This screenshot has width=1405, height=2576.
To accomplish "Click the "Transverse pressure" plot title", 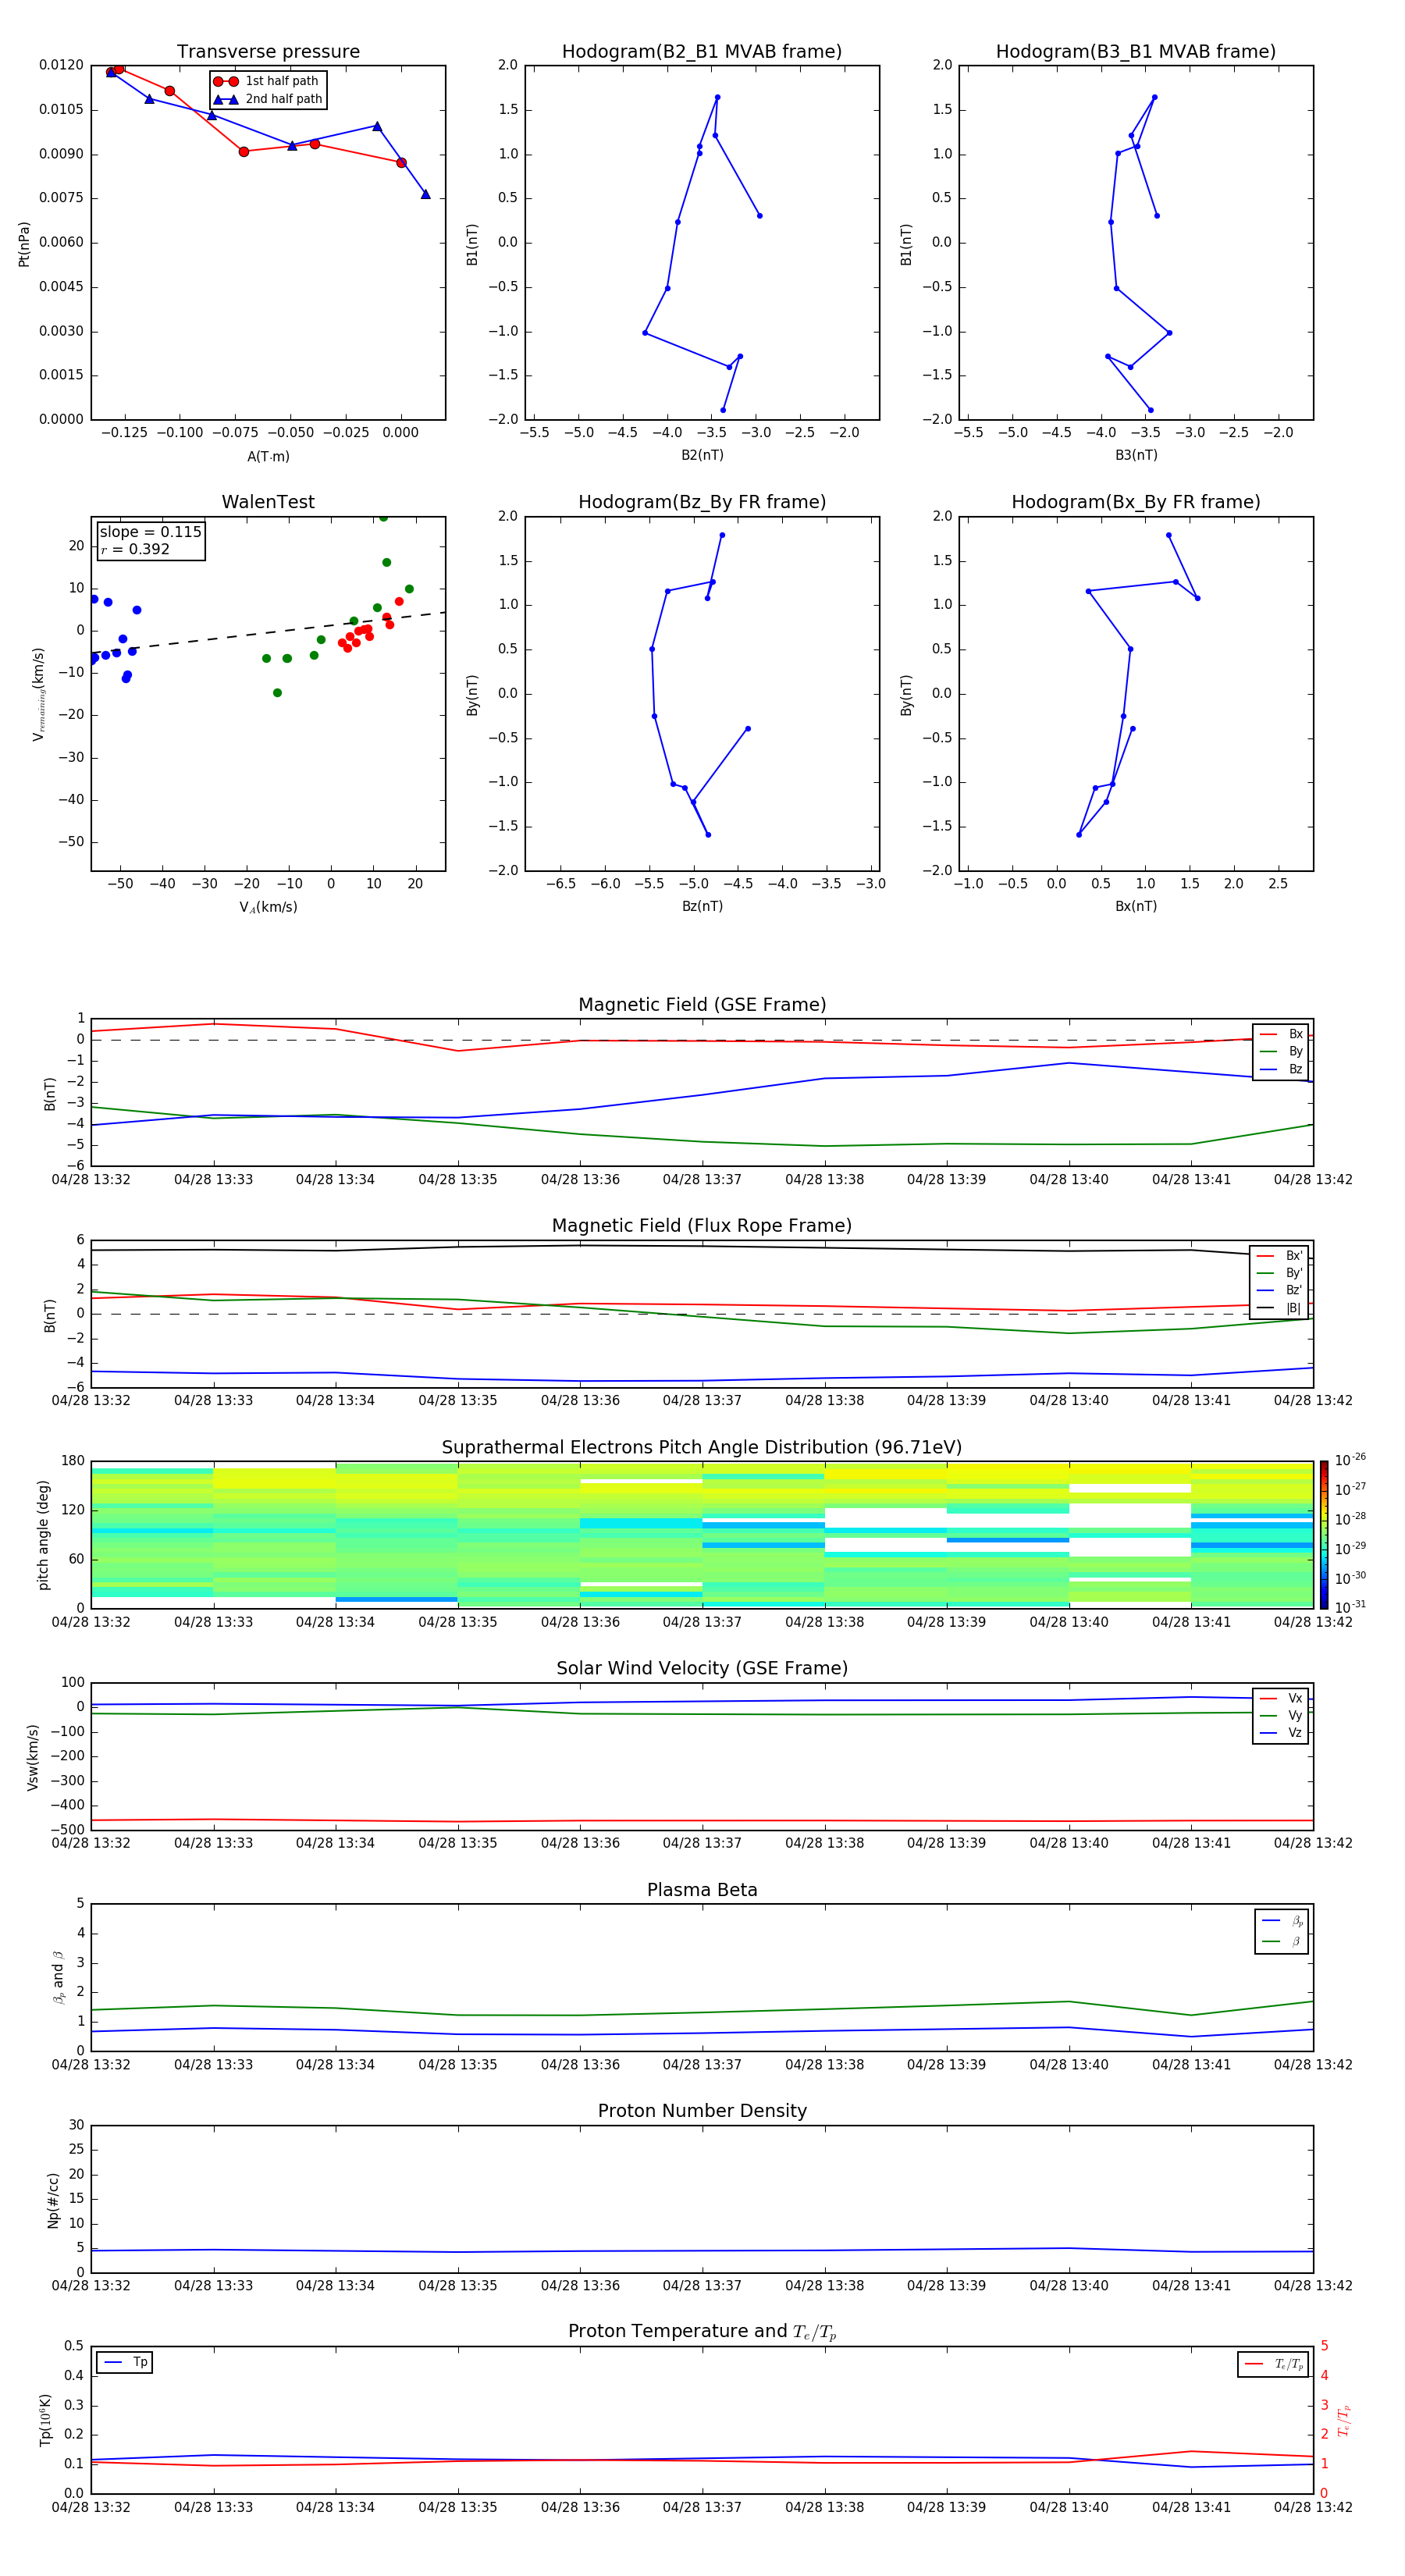I will click(x=268, y=51).
